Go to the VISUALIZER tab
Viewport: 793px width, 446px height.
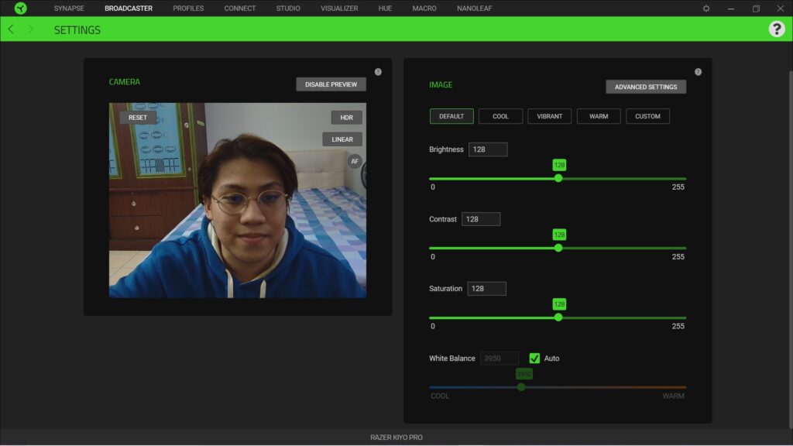tap(339, 9)
